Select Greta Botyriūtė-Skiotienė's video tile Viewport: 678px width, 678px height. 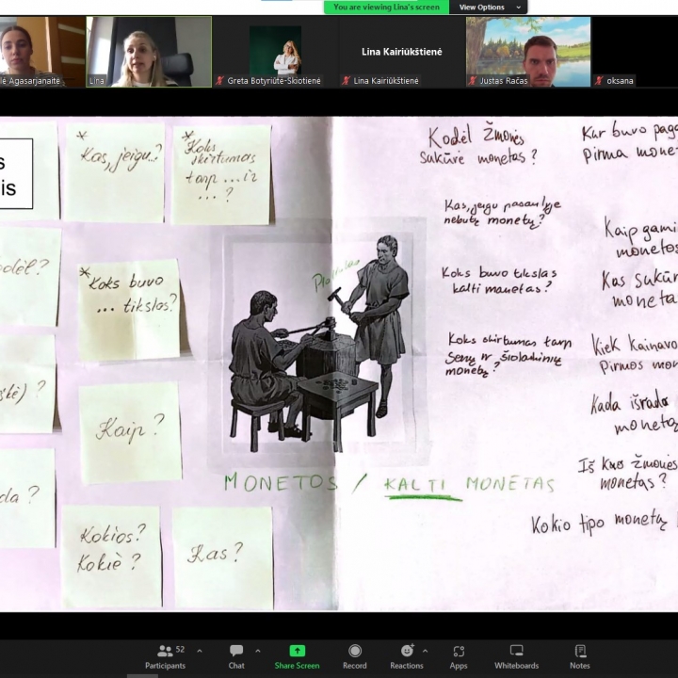pyautogui.click(x=275, y=51)
